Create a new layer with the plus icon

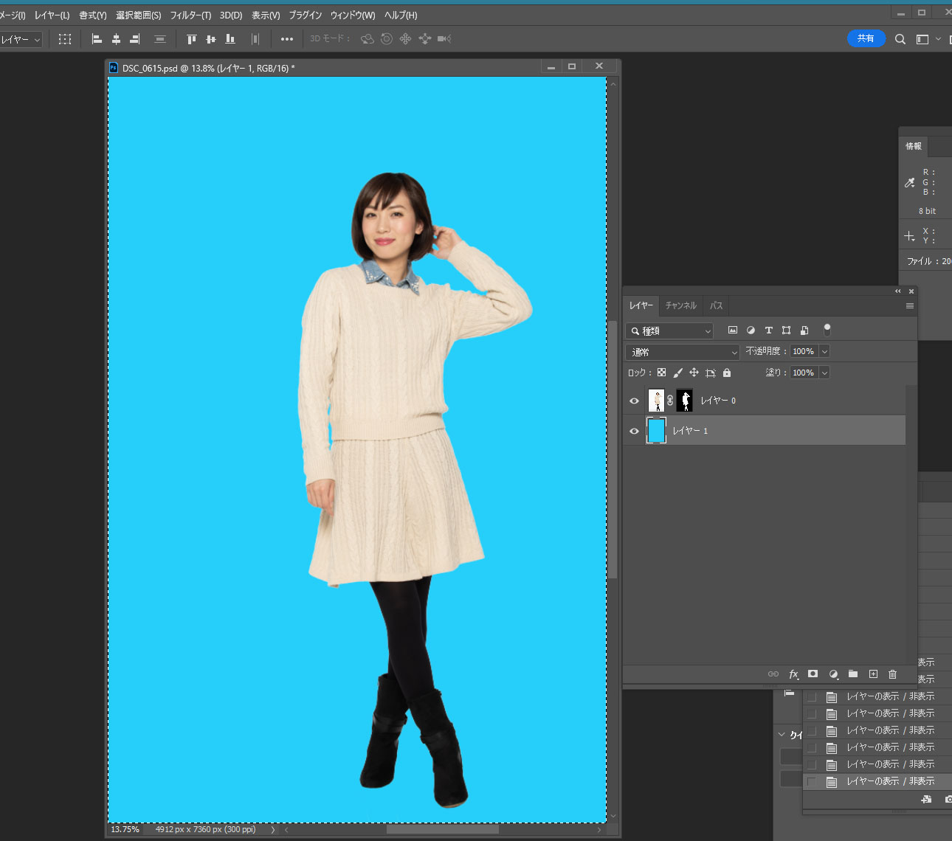(x=873, y=674)
